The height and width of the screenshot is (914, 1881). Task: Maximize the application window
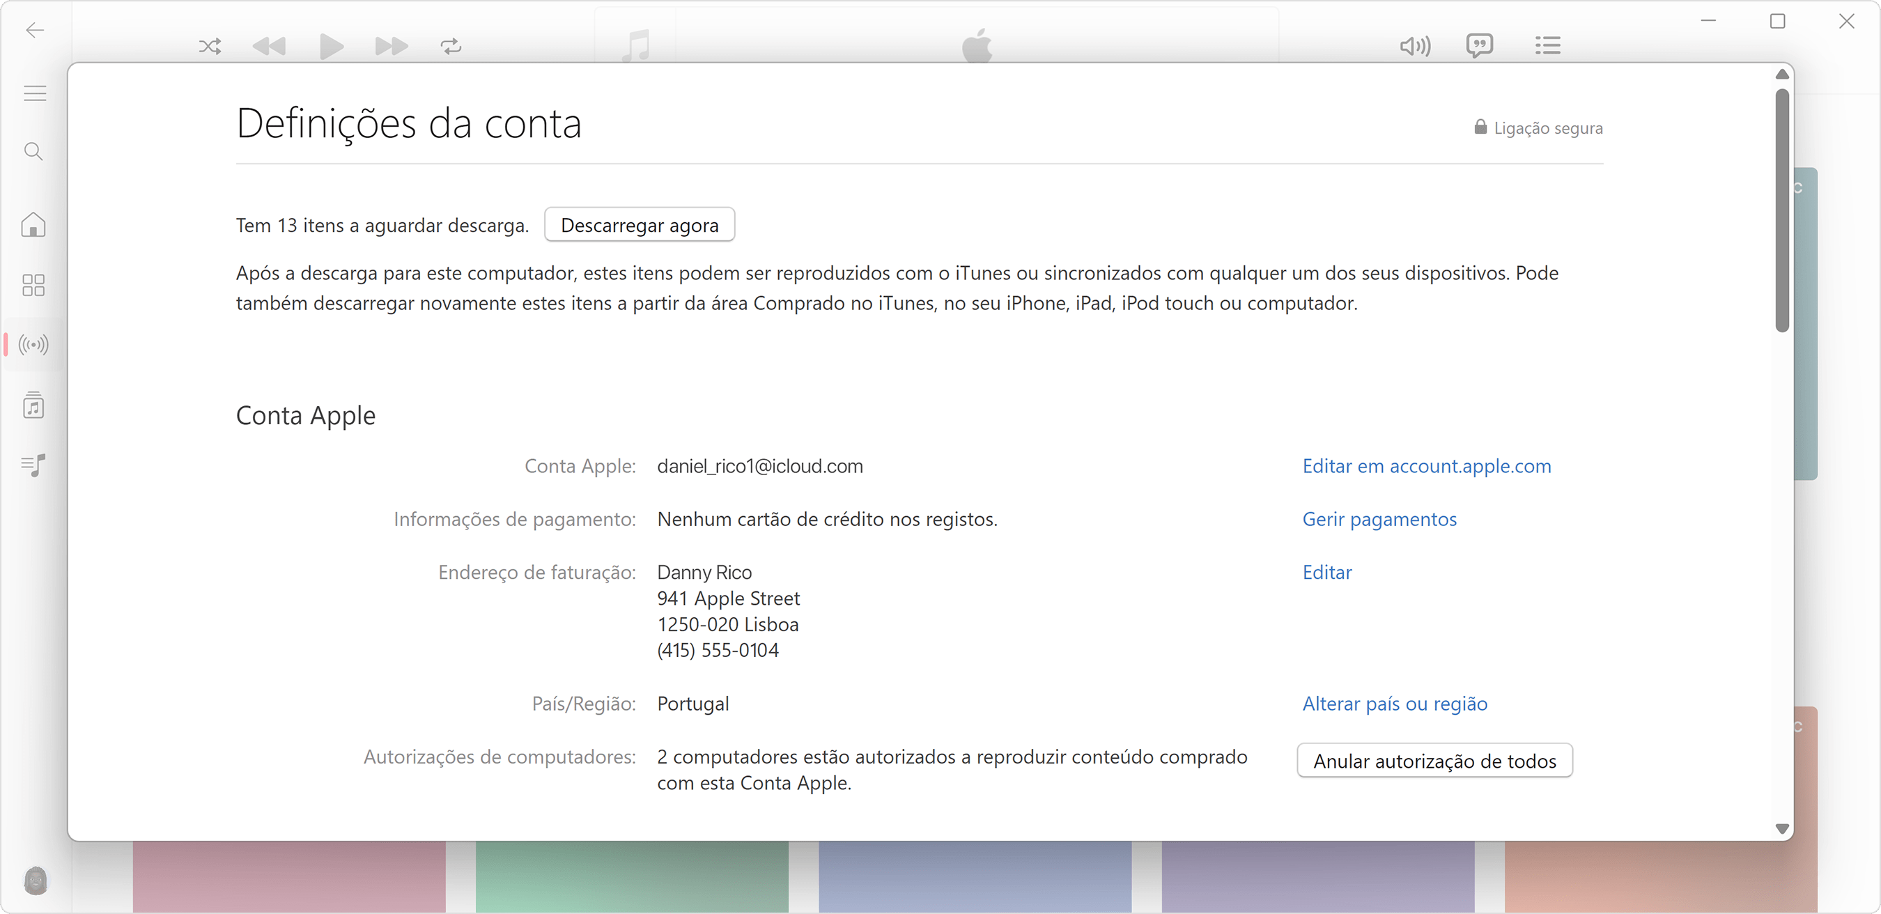(x=1777, y=22)
